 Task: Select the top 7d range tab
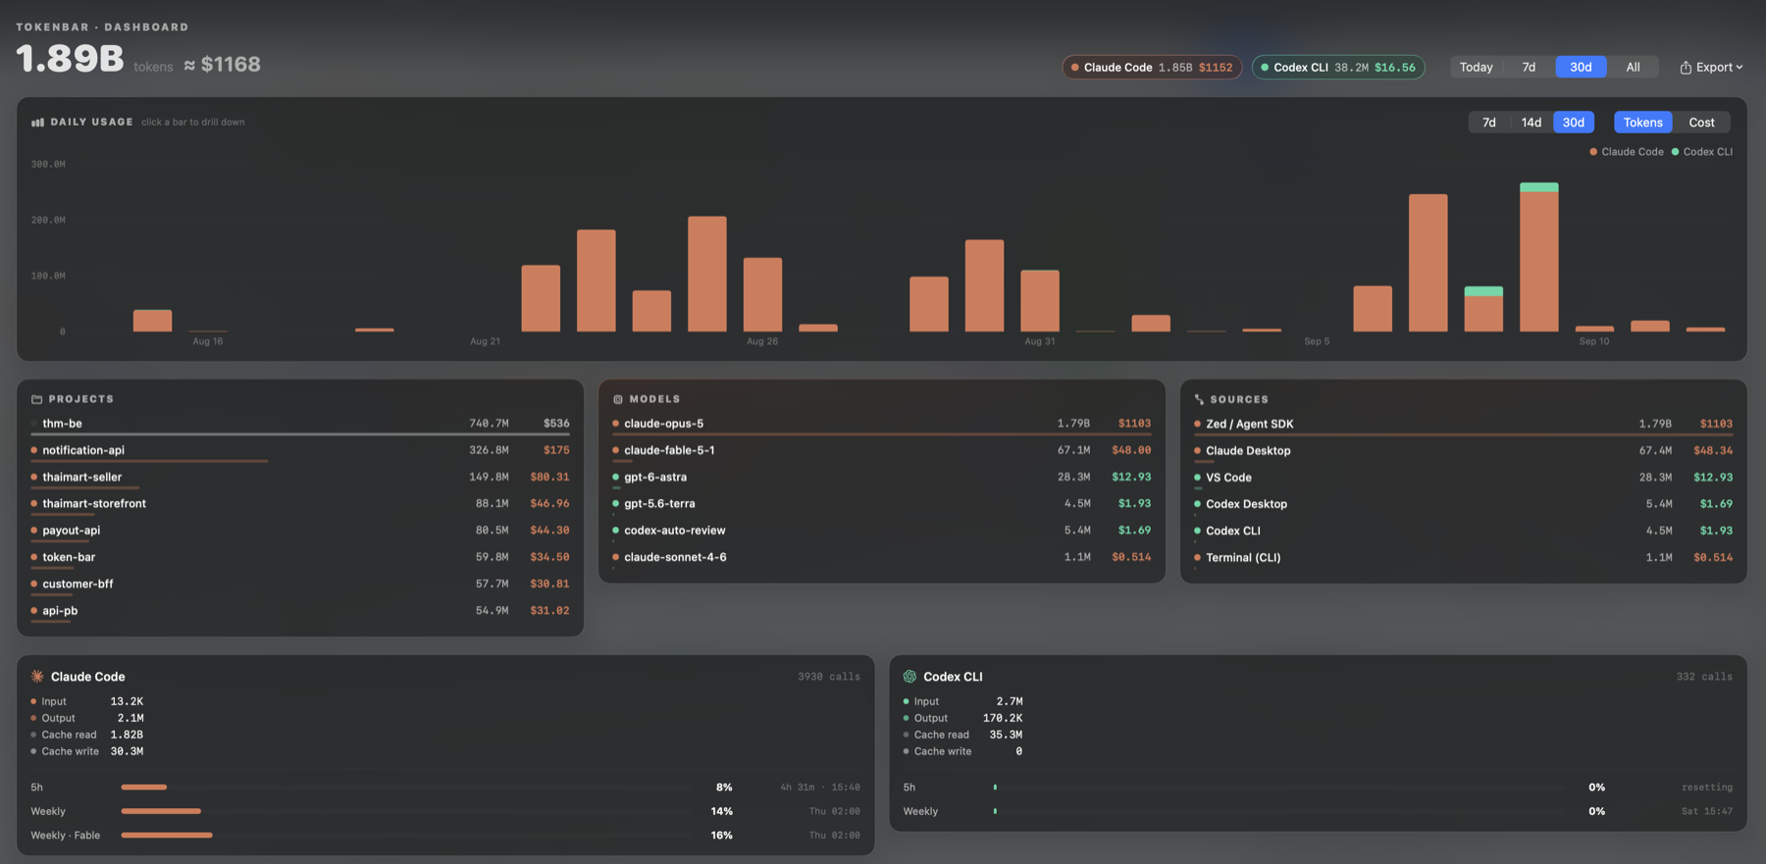(x=1529, y=67)
